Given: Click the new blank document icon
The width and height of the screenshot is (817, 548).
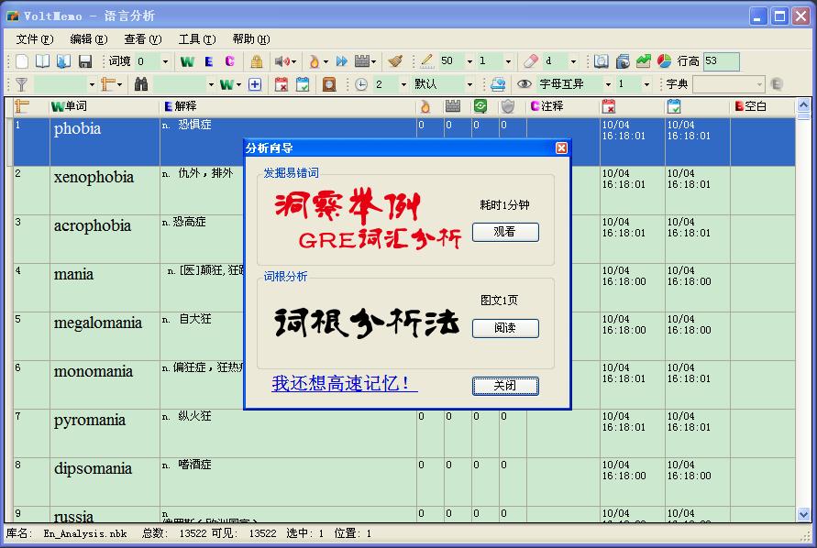Looking at the screenshot, I should tap(22, 61).
